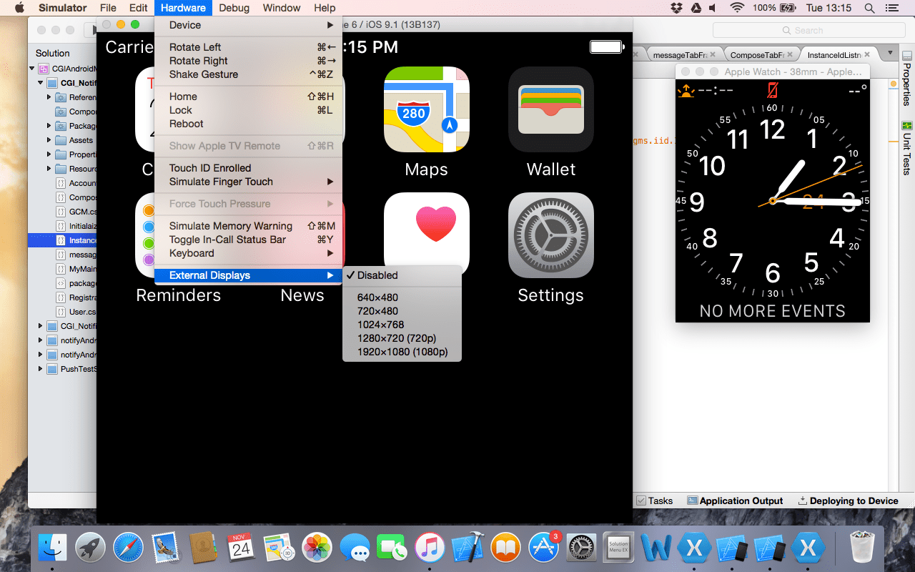
Task: Open the File menu
Action: [108, 8]
